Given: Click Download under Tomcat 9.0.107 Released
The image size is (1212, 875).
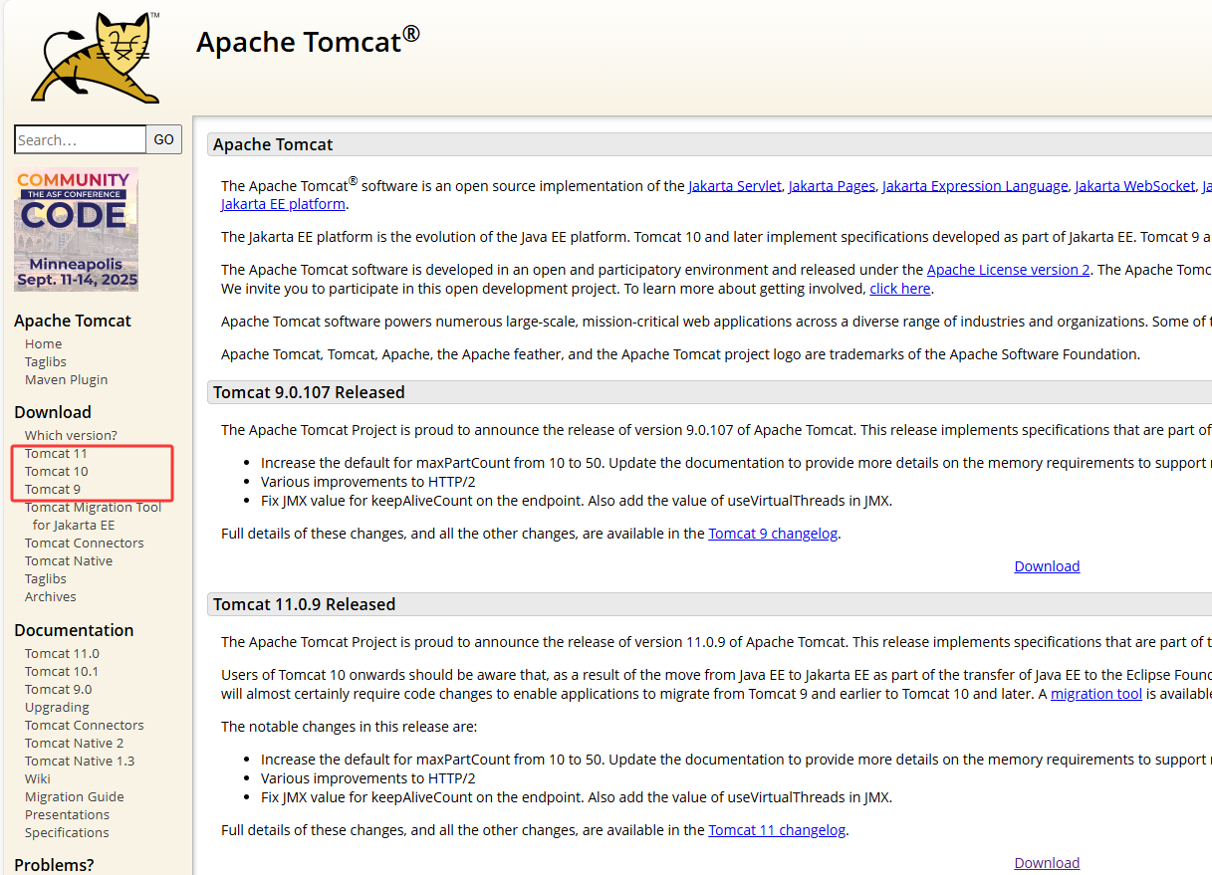Looking at the screenshot, I should pyautogui.click(x=1047, y=566).
